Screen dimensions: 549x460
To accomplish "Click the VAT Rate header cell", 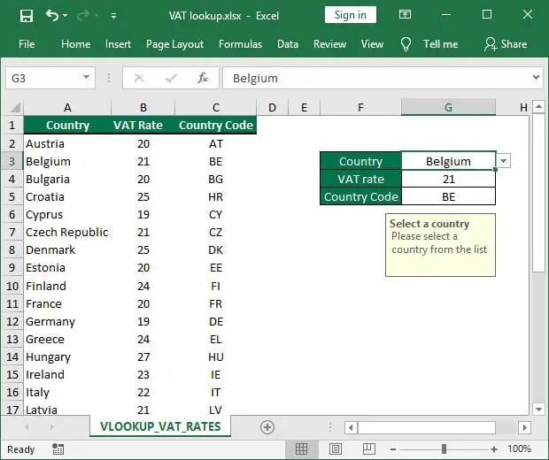I will tap(143, 125).
